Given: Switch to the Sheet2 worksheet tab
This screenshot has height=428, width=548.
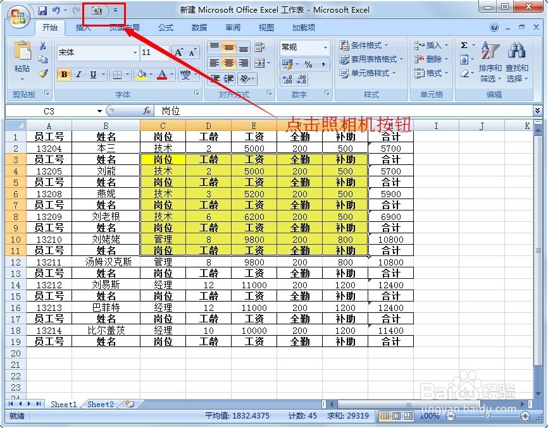Looking at the screenshot, I should point(100,403).
